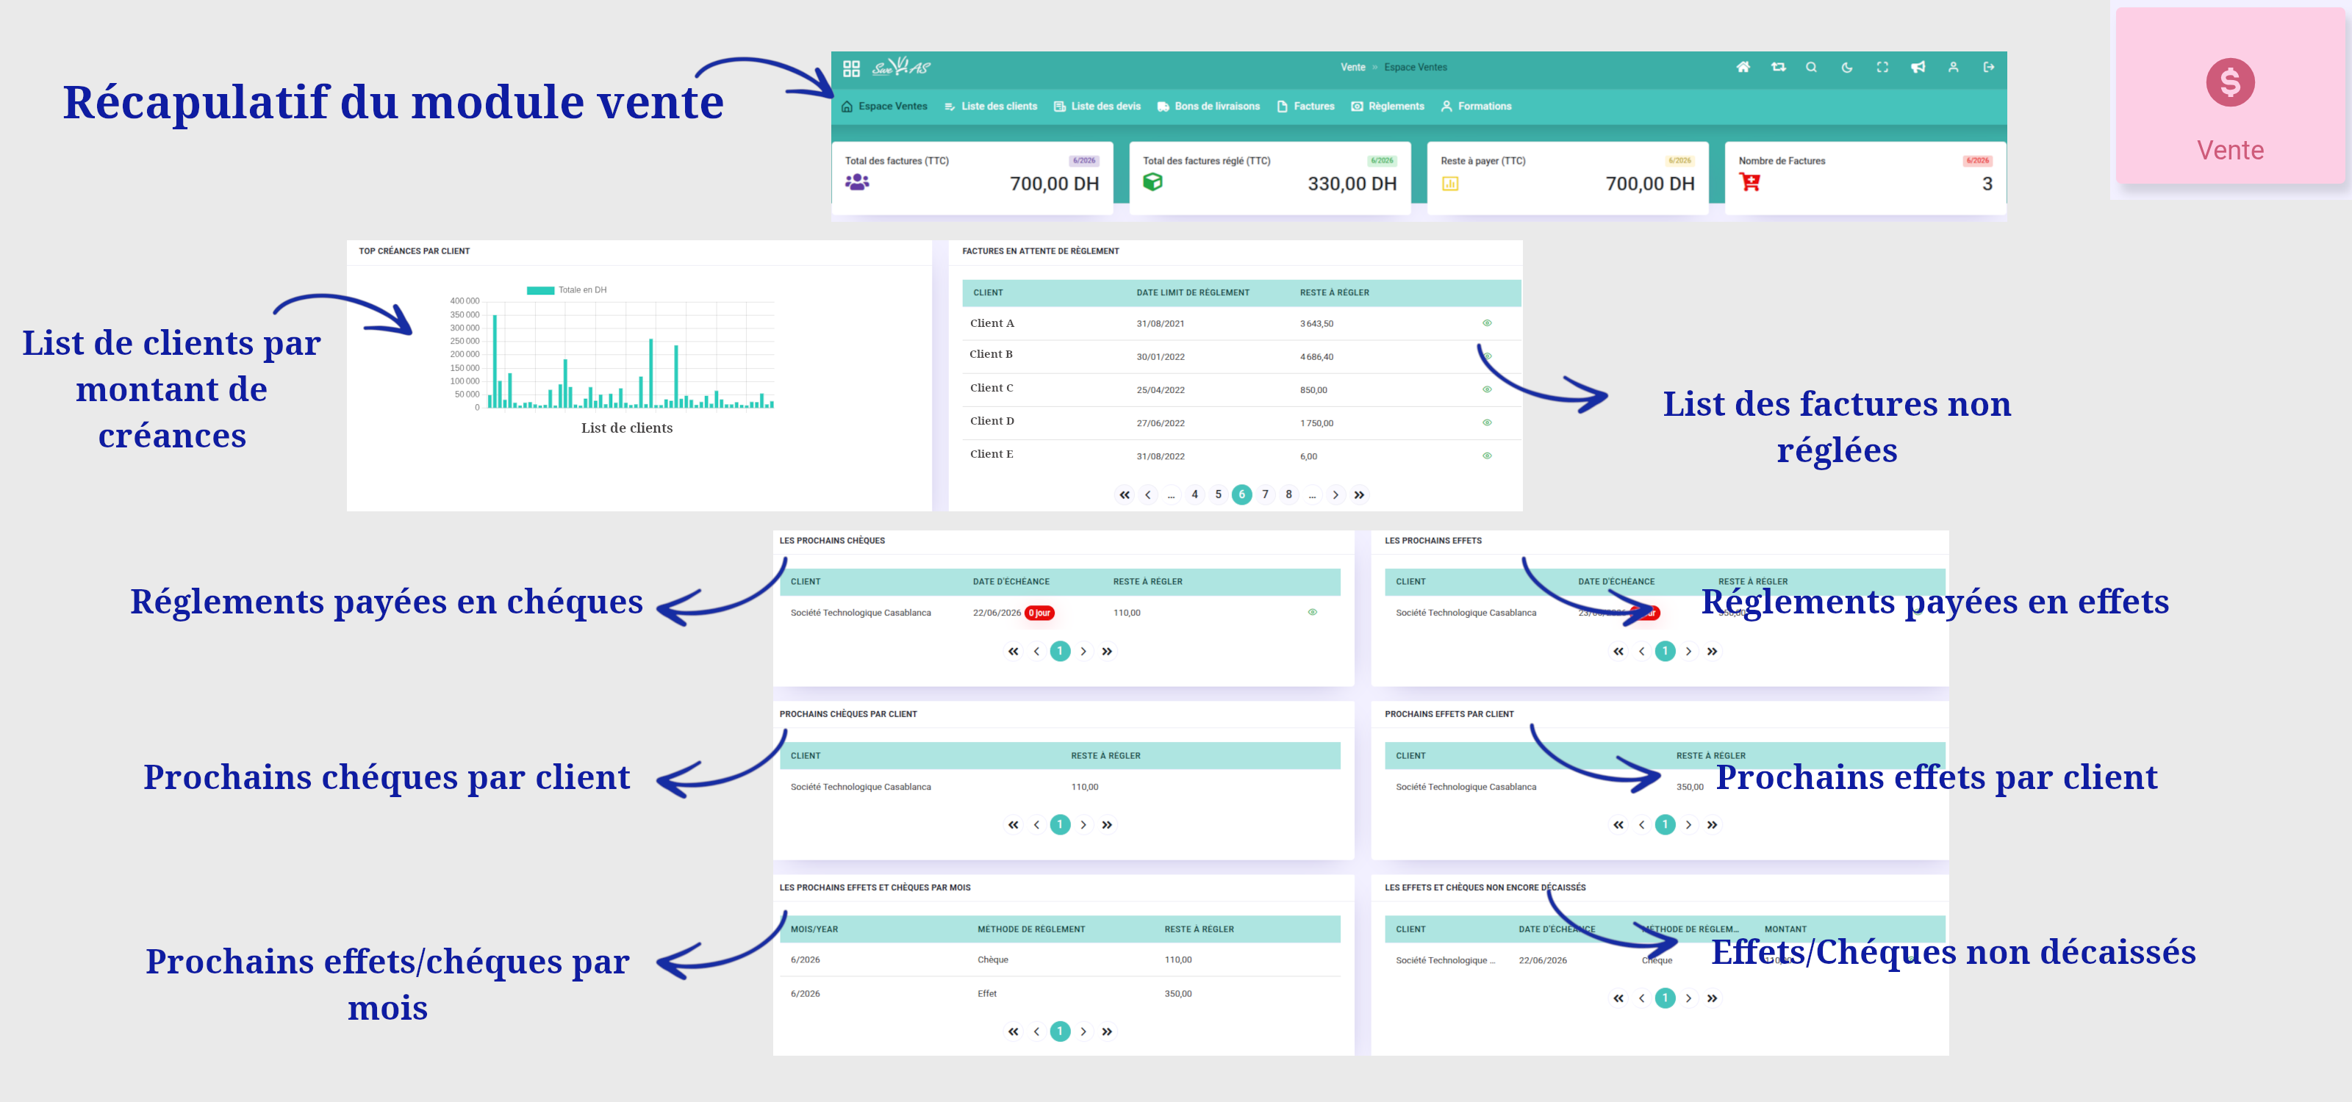Click the retweet/switch arrows icon in top bar
This screenshot has height=1102, width=2352.
(1779, 67)
